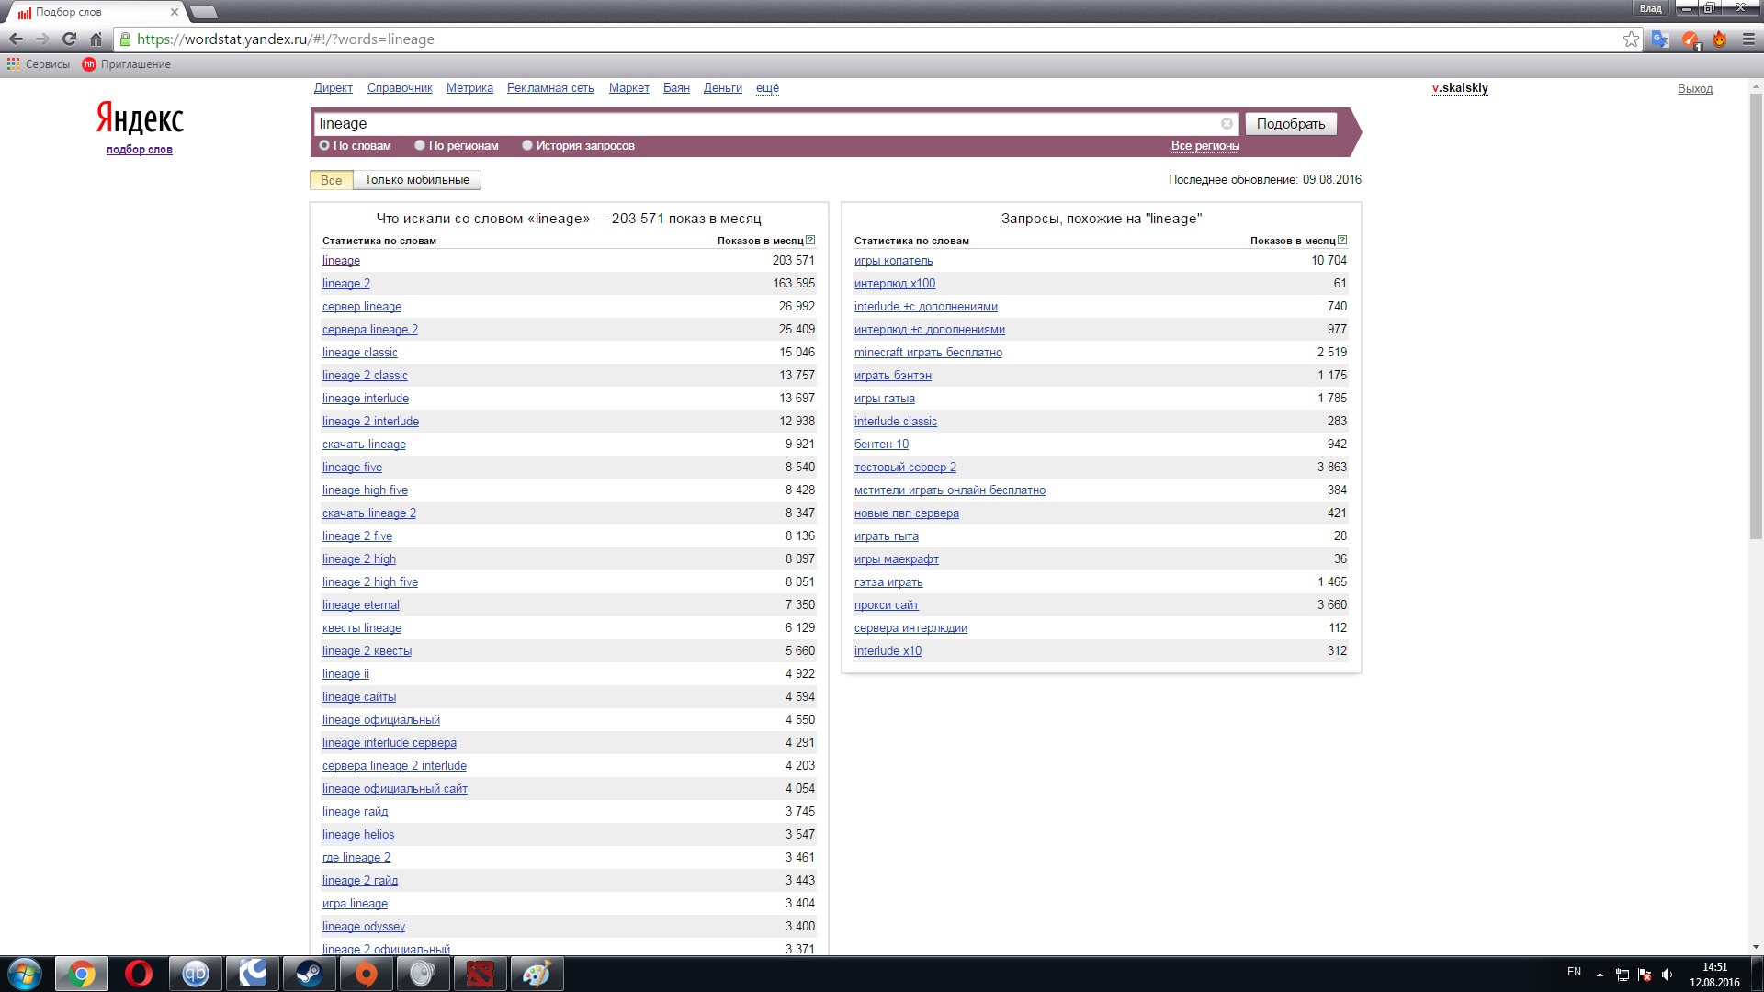Reload the page using the refresh icon
Viewport: 1764px width, 992px height.
point(69,39)
